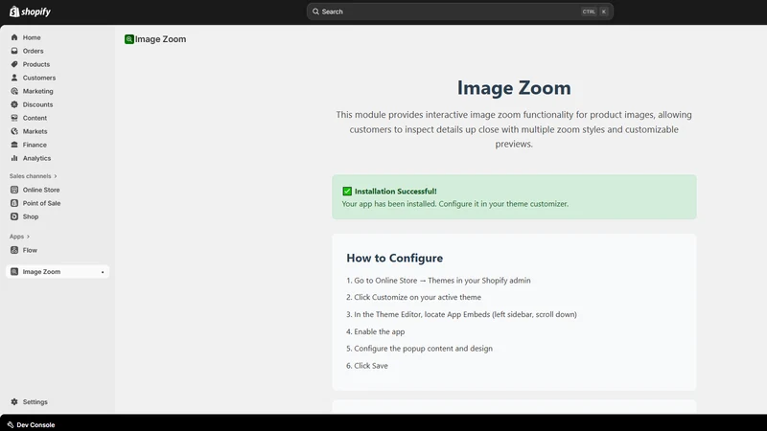Click 'Your app has been installed' message

[x=454, y=204]
